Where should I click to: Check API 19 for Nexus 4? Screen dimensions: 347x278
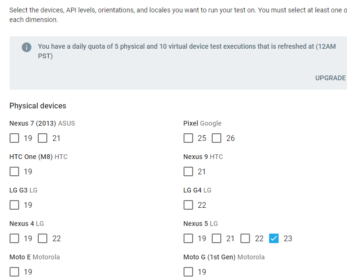coord(14,238)
